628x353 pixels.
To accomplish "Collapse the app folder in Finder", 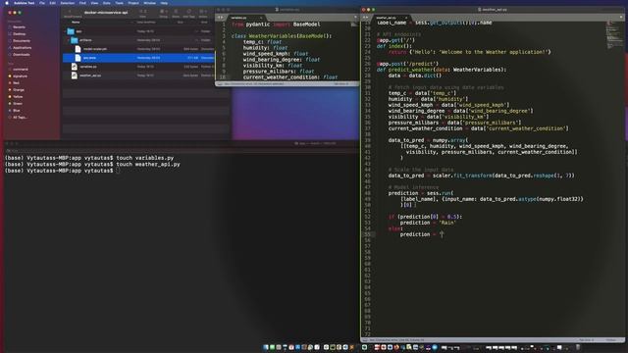I will click(66, 31).
